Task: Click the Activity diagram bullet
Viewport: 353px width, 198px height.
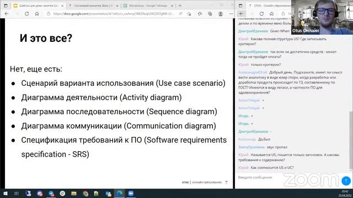Action: pyautogui.click(x=101, y=97)
